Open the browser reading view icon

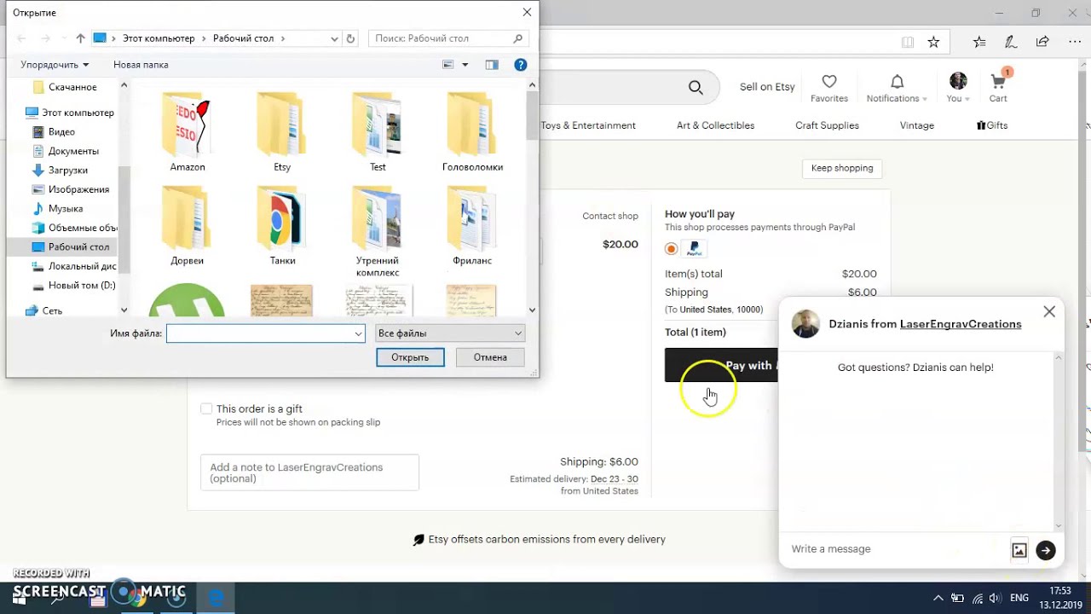(908, 42)
